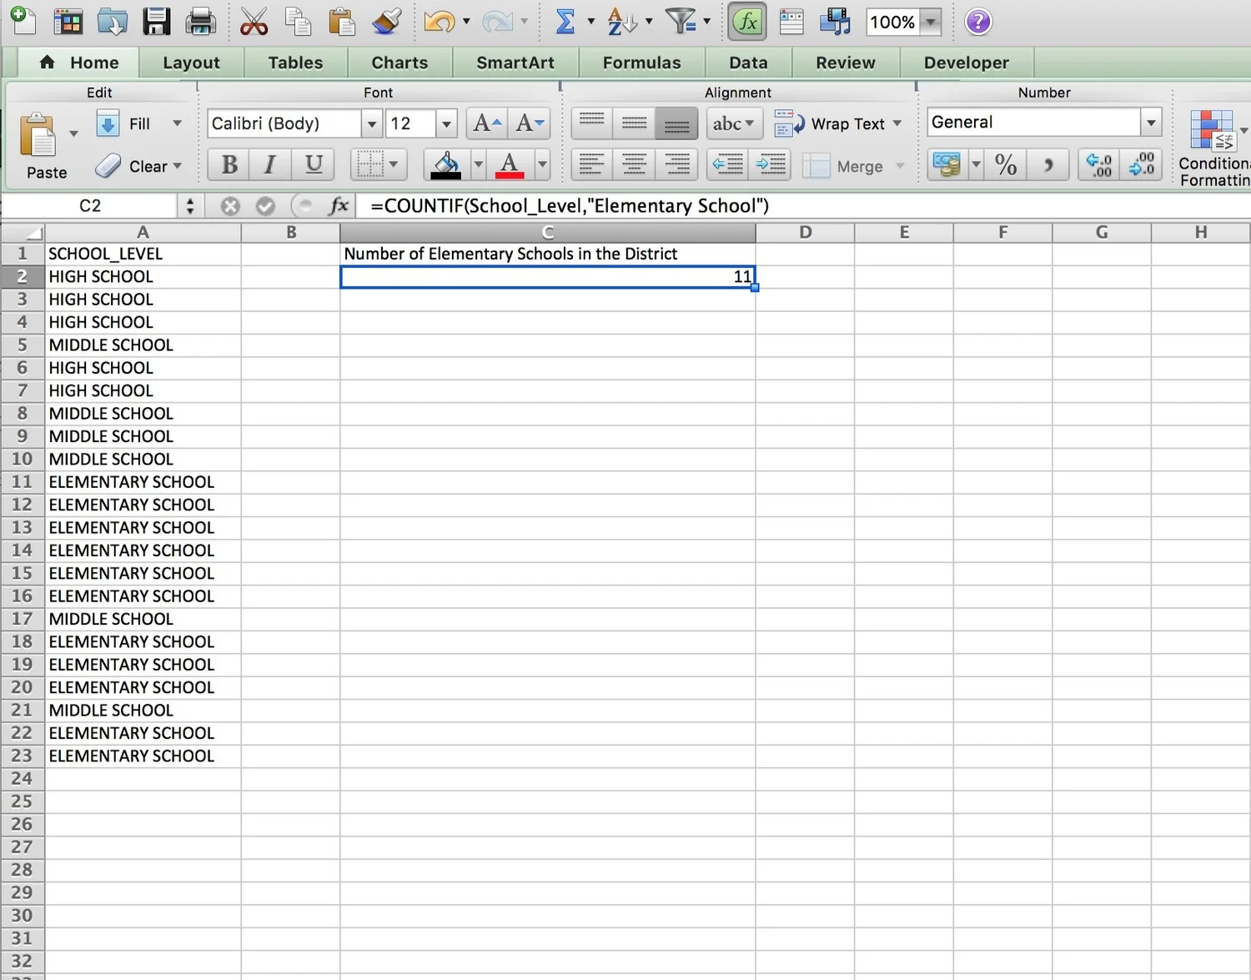Open the font size dropdown
The width and height of the screenshot is (1251, 980).
pyautogui.click(x=446, y=123)
